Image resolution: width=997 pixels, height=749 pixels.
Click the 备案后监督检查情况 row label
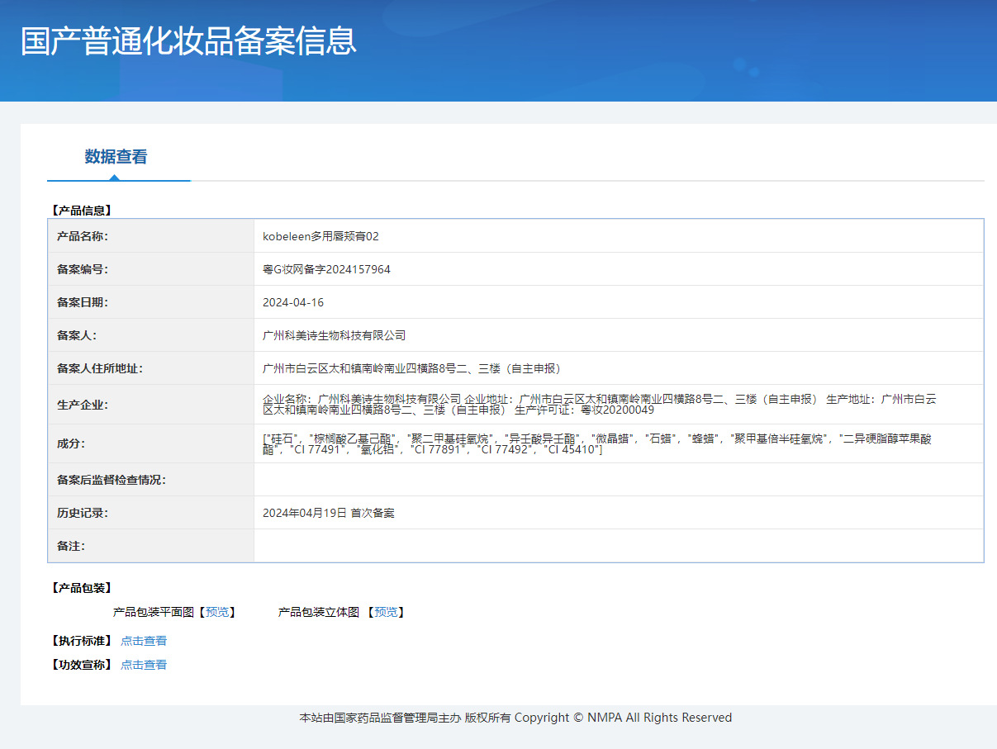[x=112, y=480]
